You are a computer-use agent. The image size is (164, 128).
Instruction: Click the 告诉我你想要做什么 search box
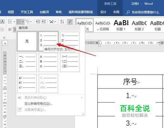[145, 12]
